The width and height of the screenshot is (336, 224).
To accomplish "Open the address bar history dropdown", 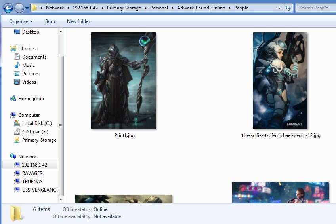I will [279, 8].
